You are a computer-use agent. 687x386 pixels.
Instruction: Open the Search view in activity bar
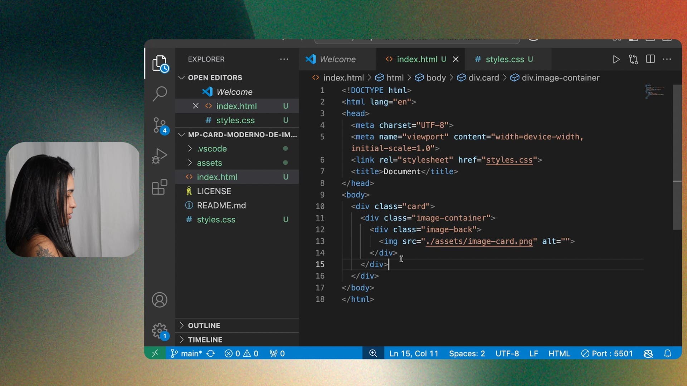[160, 94]
